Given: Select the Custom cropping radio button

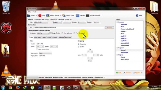Looking at the screenshot, I should [x=79, y=47].
